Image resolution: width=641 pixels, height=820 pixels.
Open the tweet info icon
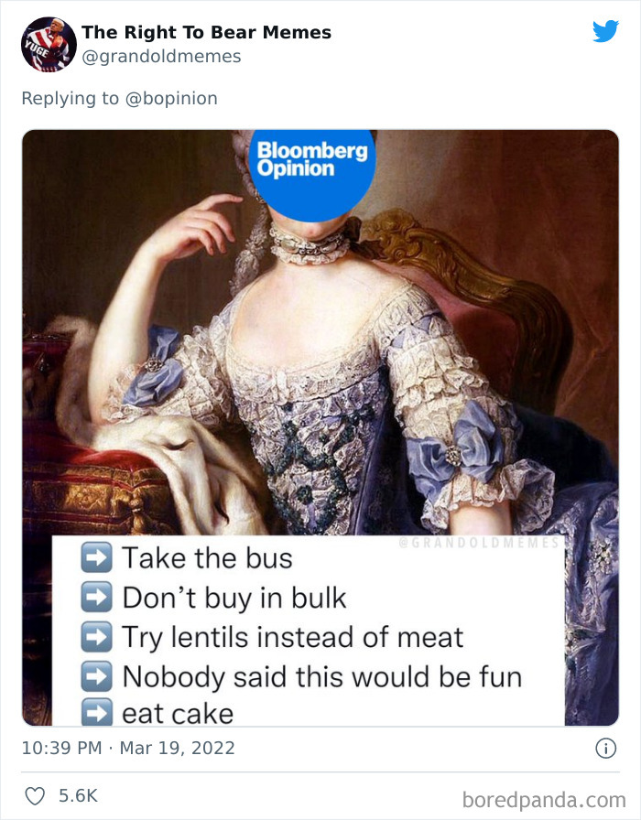click(606, 749)
